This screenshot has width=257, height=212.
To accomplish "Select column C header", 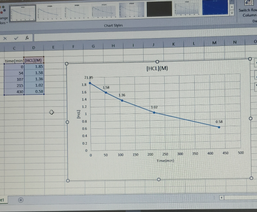I will click(x=14, y=48).
